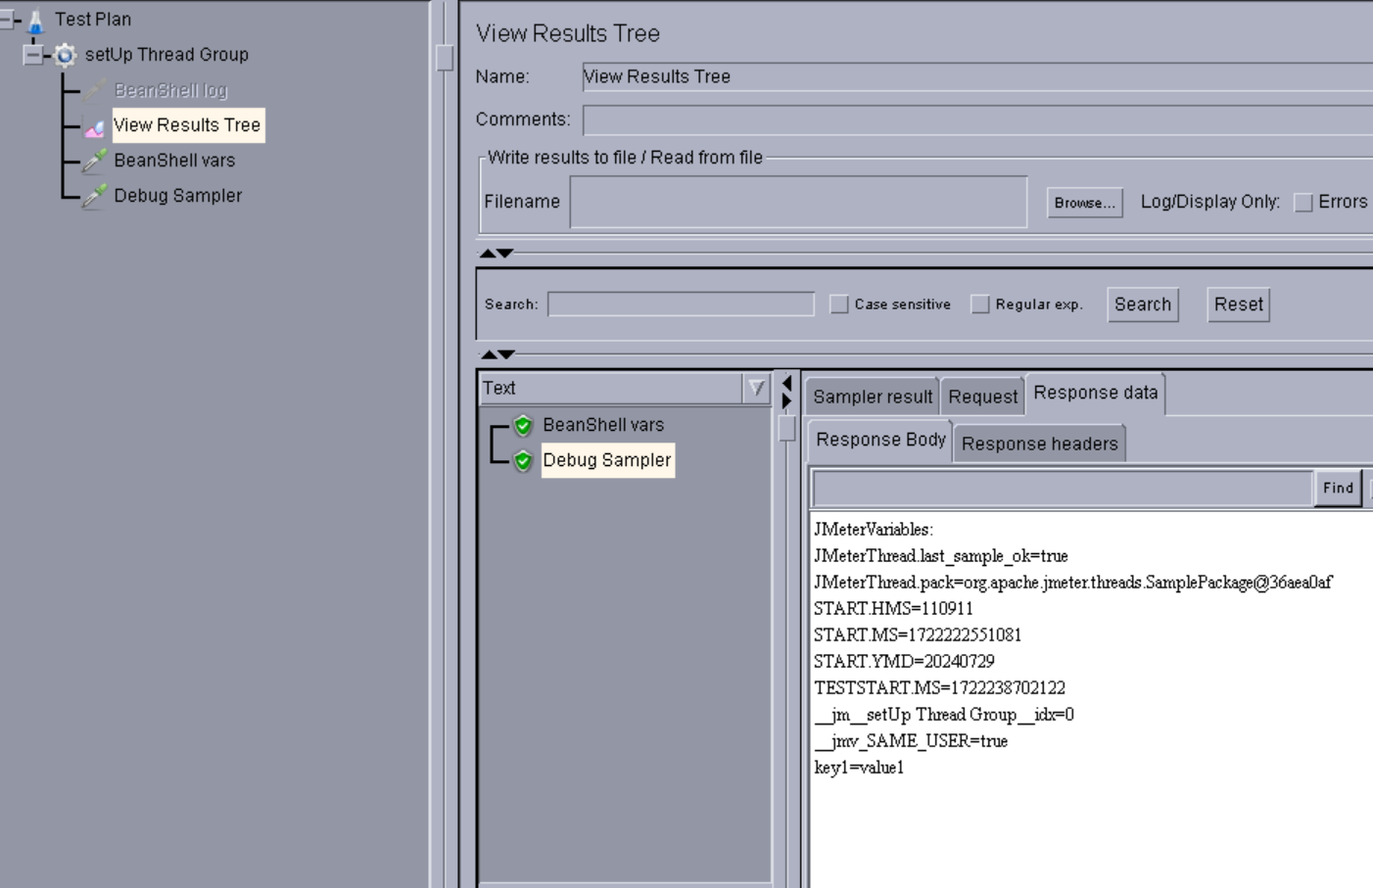Screen dimensions: 1373x888
Task: Click the JMeterVariables: header line
Action: (x=874, y=530)
